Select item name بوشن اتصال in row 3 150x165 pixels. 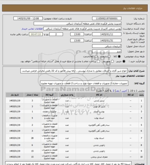(x=99, y=112)
